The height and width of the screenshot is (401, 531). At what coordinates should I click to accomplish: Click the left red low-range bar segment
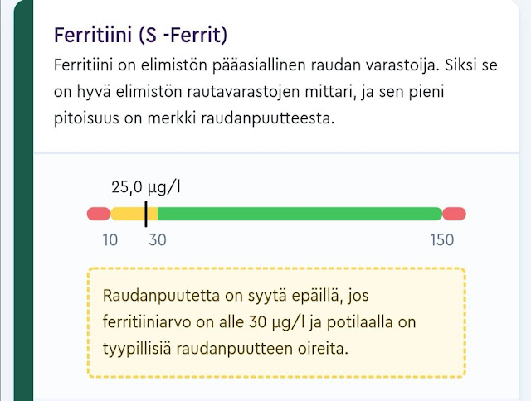(x=98, y=214)
